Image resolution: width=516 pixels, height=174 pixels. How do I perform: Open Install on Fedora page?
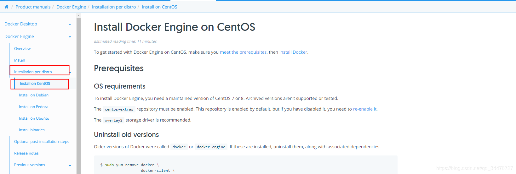click(x=33, y=107)
